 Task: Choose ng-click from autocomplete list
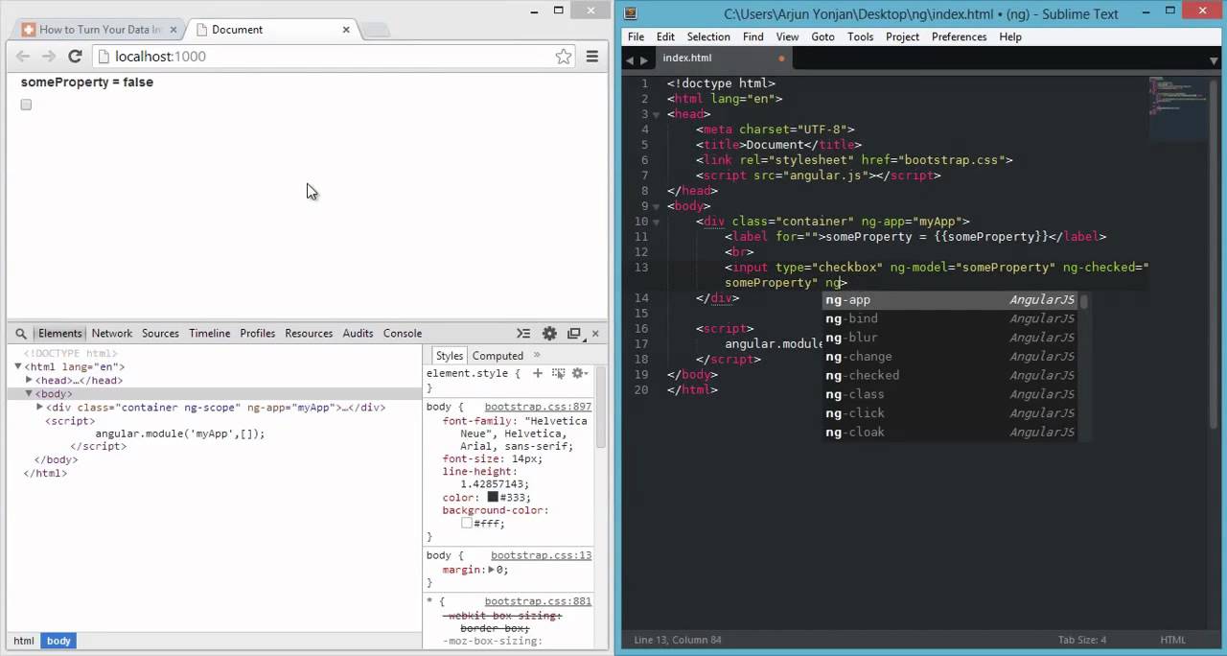click(951, 413)
